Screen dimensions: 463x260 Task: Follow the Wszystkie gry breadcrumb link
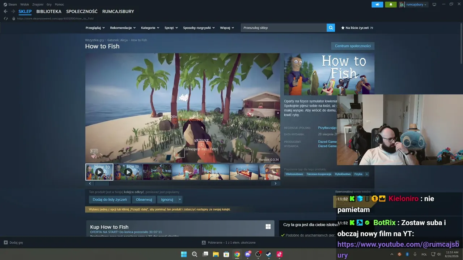pos(94,40)
